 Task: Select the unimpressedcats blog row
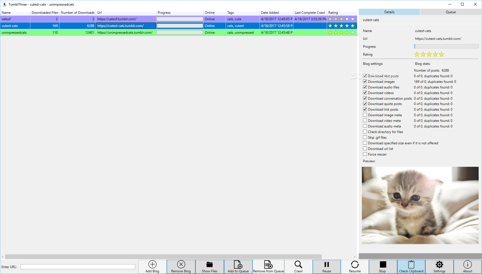179,33
